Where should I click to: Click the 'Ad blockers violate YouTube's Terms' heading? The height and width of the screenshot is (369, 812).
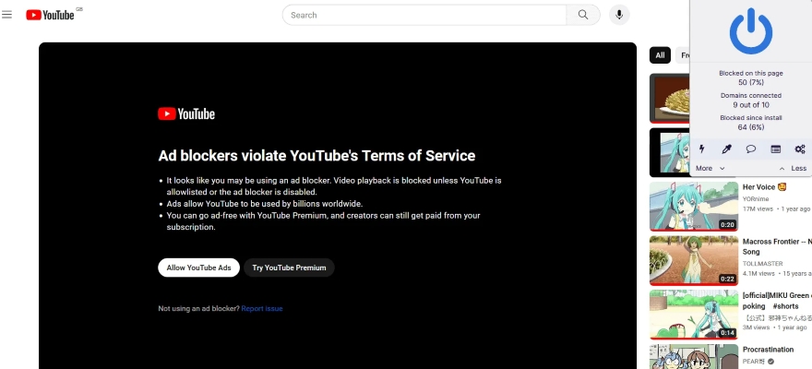pos(316,155)
